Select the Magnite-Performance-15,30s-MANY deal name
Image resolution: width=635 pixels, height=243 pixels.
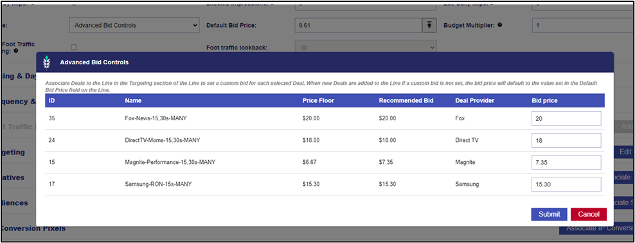pos(170,163)
